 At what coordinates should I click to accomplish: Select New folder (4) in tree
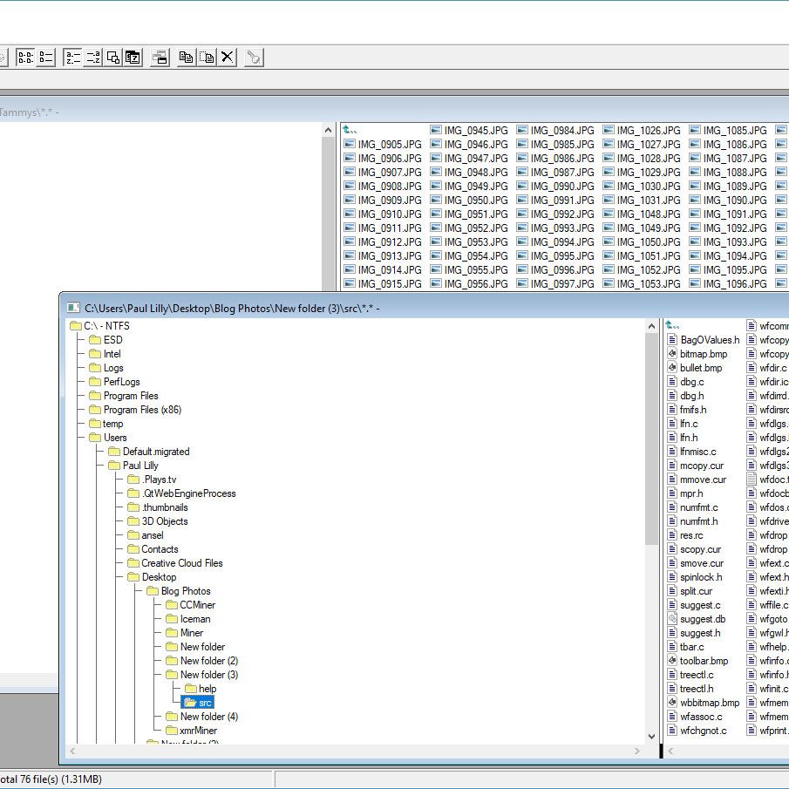tap(208, 717)
